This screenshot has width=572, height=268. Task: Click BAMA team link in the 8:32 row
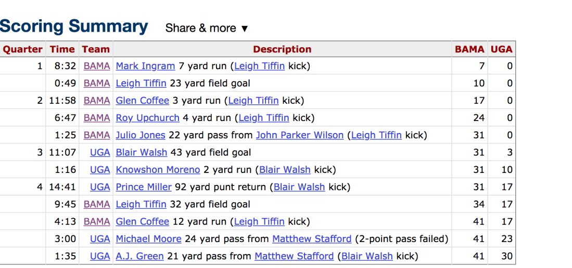97,66
